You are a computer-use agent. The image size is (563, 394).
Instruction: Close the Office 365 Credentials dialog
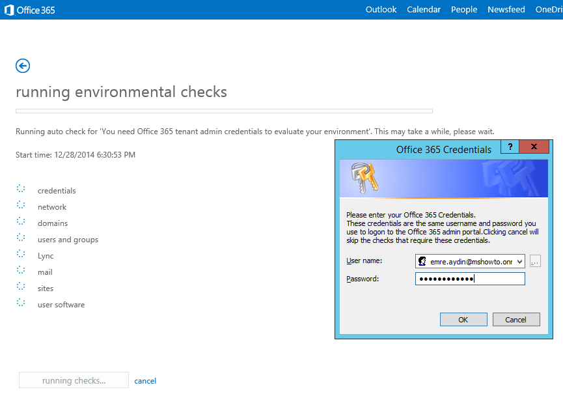(x=534, y=147)
